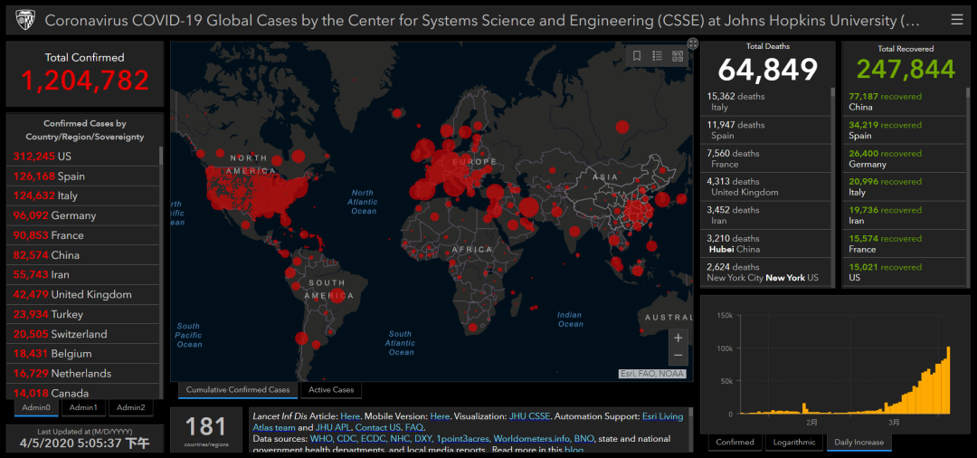The height and width of the screenshot is (458, 977).
Task: Open the map bookmarks icon
Action: point(637,56)
